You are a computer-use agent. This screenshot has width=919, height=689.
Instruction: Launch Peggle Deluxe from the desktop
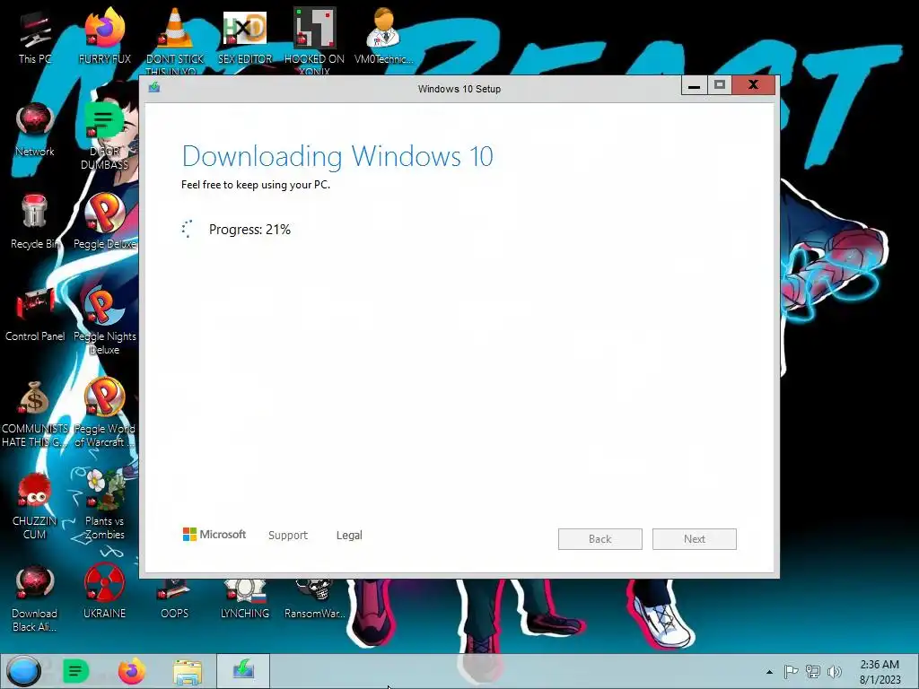[x=104, y=222]
